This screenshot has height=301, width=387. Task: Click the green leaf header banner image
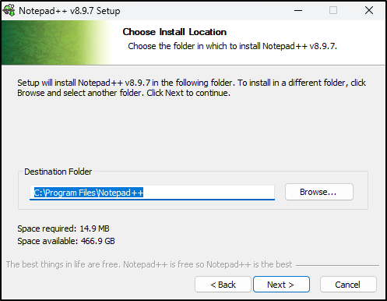tap(57, 43)
